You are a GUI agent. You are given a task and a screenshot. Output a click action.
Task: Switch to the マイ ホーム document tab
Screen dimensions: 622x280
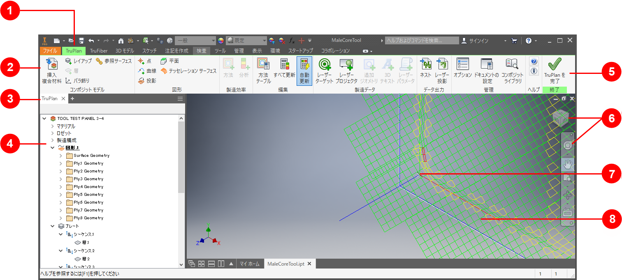(250, 264)
